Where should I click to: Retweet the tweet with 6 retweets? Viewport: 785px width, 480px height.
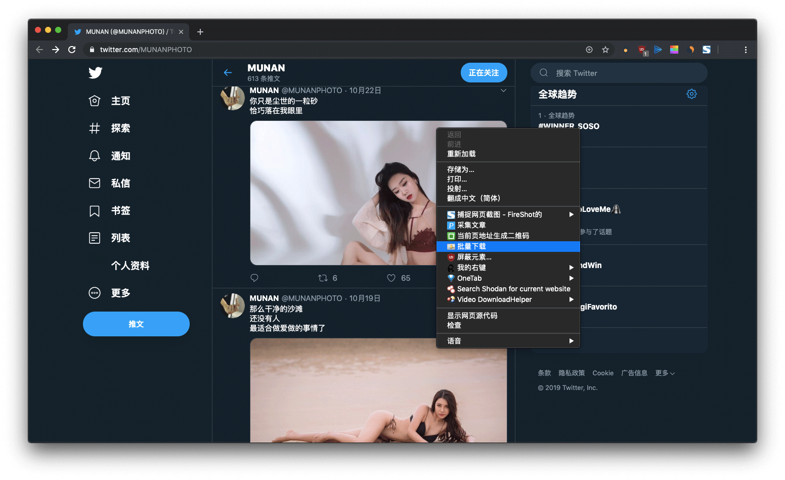tap(323, 278)
